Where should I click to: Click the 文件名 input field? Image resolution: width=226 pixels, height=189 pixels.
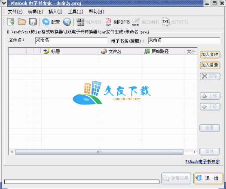pyautogui.click(x=71, y=40)
